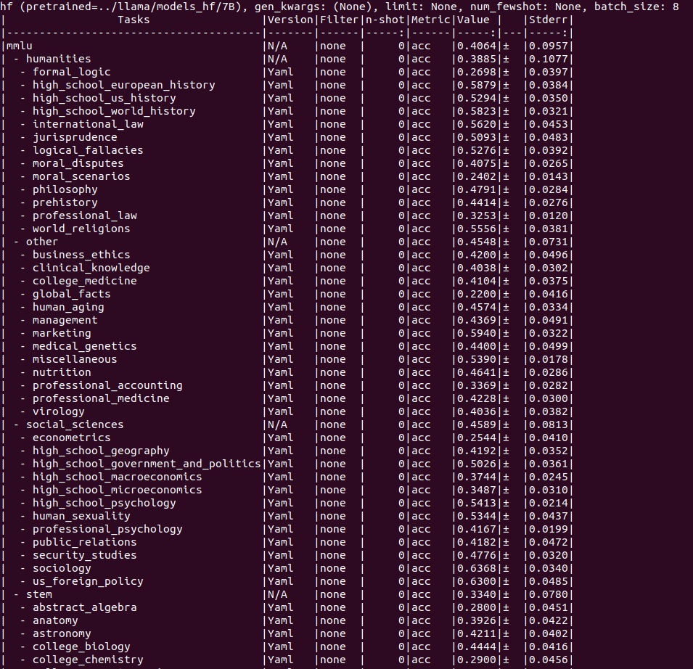The image size is (693, 669).
Task: Click the 'other' group label
Action: point(42,242)
